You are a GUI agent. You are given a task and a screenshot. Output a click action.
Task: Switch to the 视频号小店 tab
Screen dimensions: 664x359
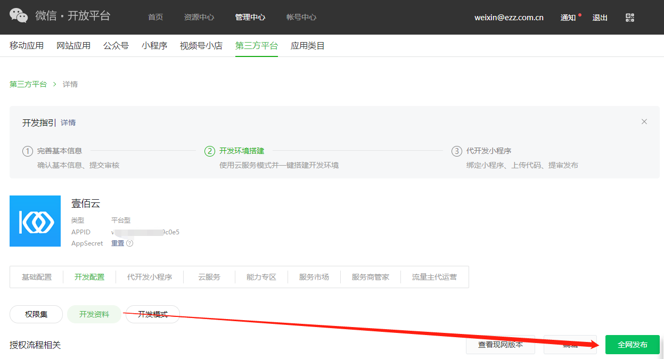click(x=201, y=46)
